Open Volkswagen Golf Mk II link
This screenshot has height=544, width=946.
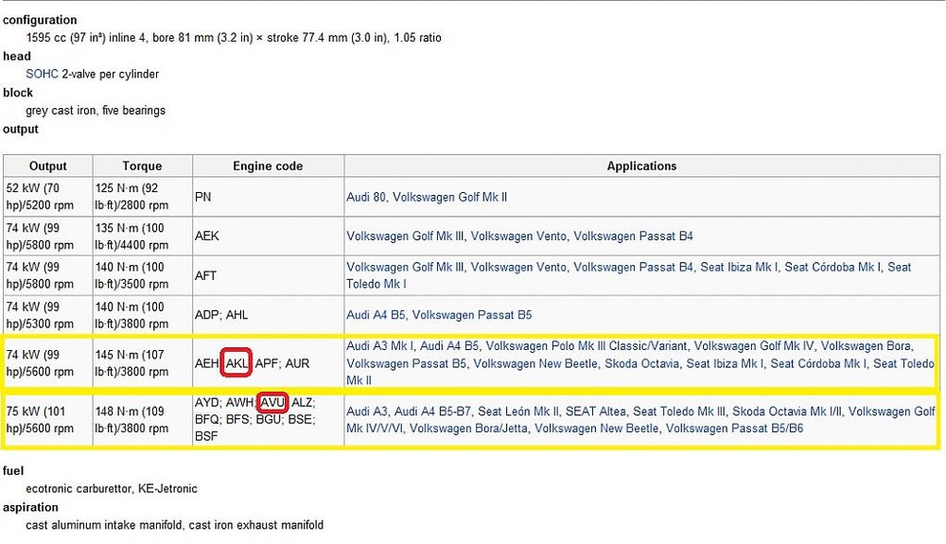450,197
